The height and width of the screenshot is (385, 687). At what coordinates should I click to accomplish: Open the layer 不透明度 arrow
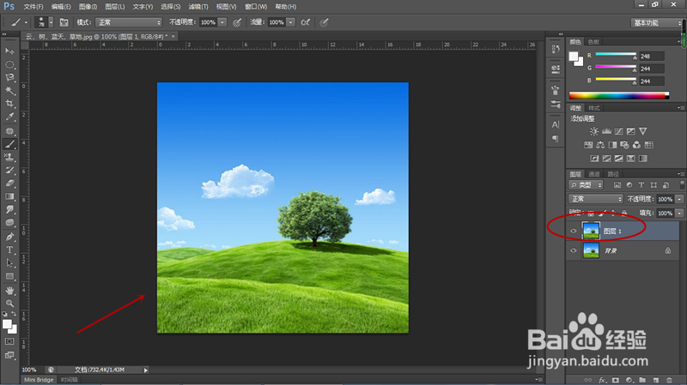[679, 199]
